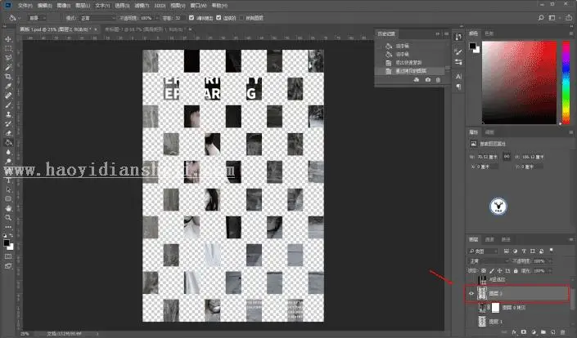The height and width of the screenshot is (338, 577).
Task: Open fill source dropdown in options bar
Action: coord(37,18)
